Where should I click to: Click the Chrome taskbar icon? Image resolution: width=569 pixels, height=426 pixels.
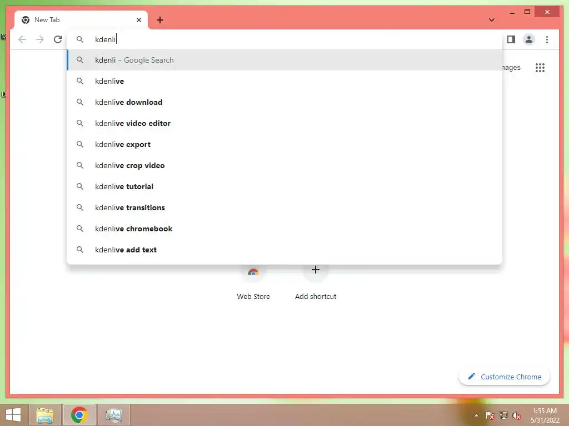tap(79, 415)
